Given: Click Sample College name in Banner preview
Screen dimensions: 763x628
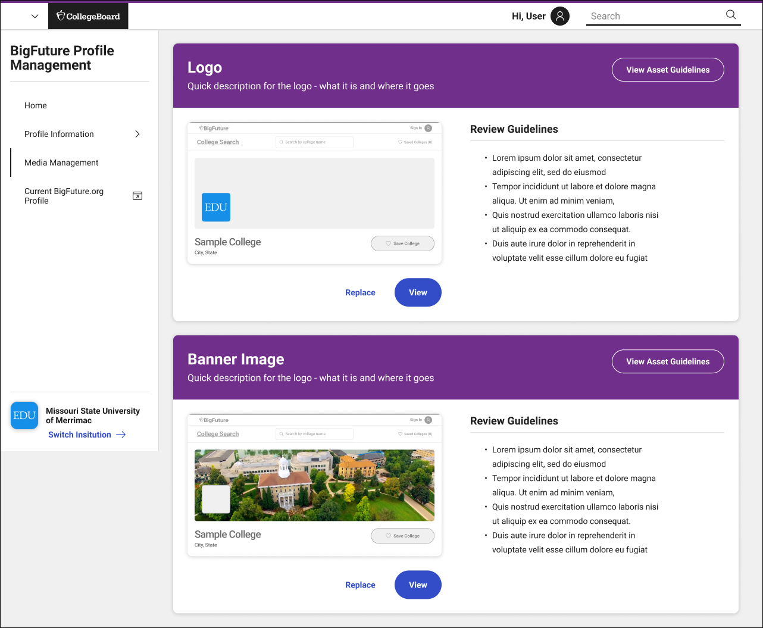Looking at the screenshot, I should pyautogui.click(x=227, y=534).
